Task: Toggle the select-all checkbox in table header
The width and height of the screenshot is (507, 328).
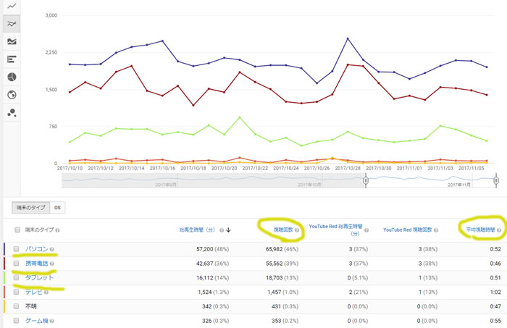Action: 17,230
